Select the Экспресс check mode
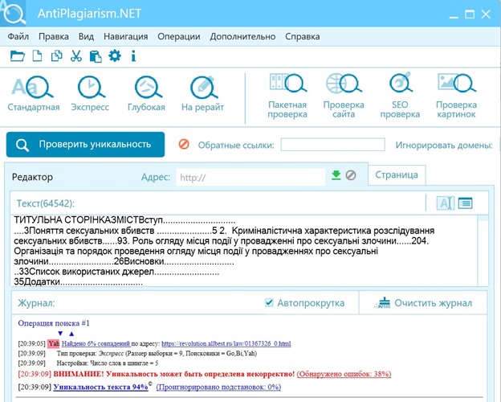The image size is (501, 402). pyautogui.click(x=90, y=93)
